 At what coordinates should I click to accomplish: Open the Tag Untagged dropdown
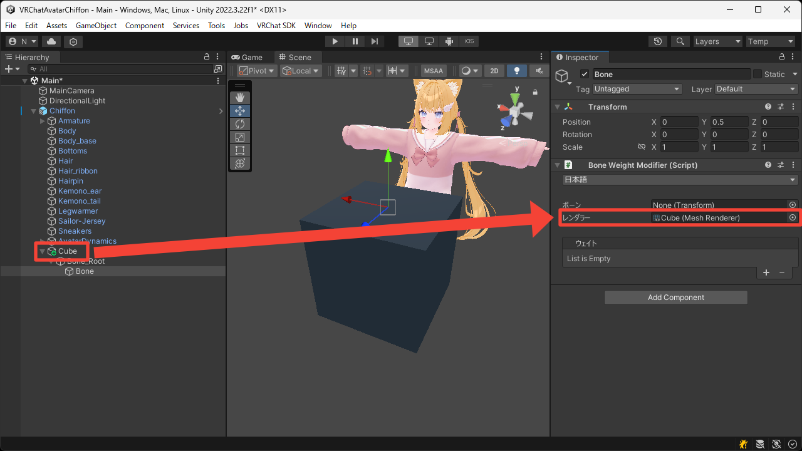[637, 89]
